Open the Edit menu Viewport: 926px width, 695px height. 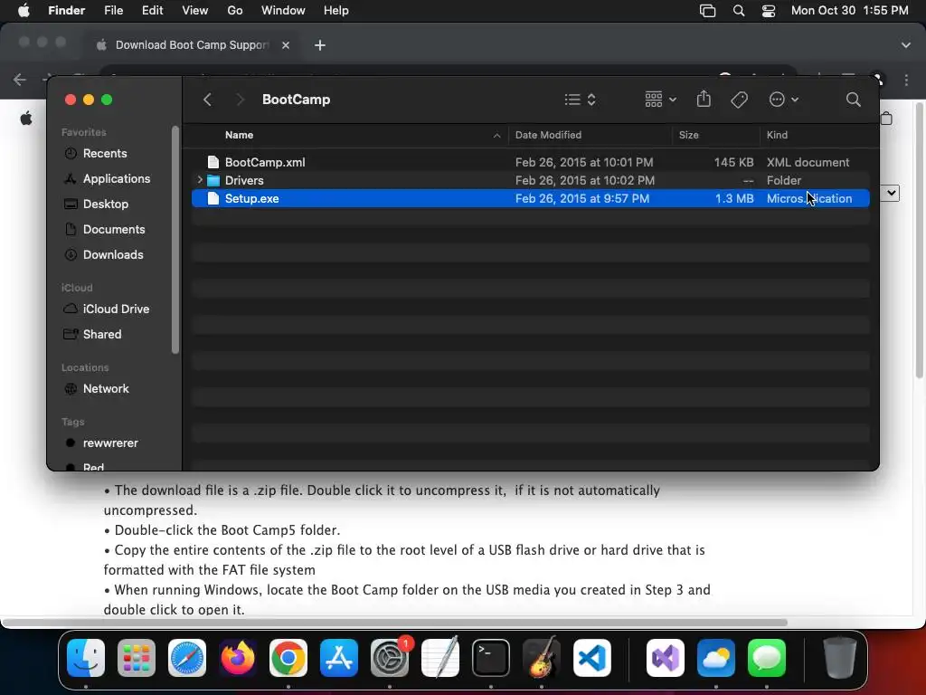click(152, 11)
